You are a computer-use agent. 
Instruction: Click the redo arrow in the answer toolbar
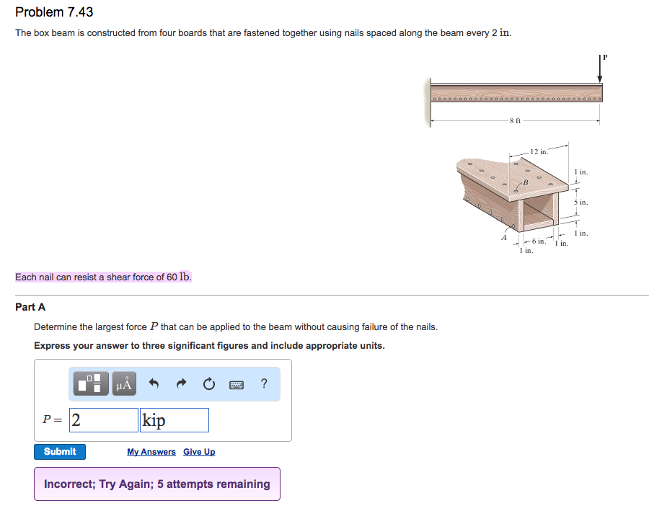(180, 383)
